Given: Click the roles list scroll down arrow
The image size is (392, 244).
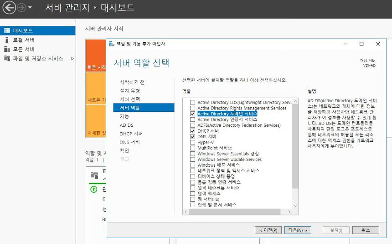Looking at the screenshot, I should [295, 206].
